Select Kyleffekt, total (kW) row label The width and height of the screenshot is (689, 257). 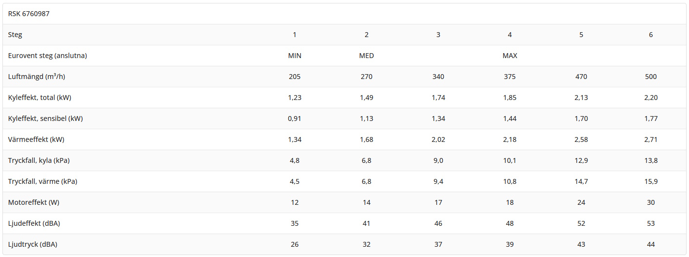point(40,98)
